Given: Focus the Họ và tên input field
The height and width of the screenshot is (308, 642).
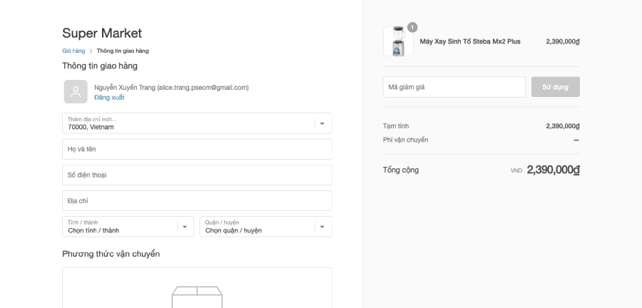Looking at the screenshot, I should [197, 149].
